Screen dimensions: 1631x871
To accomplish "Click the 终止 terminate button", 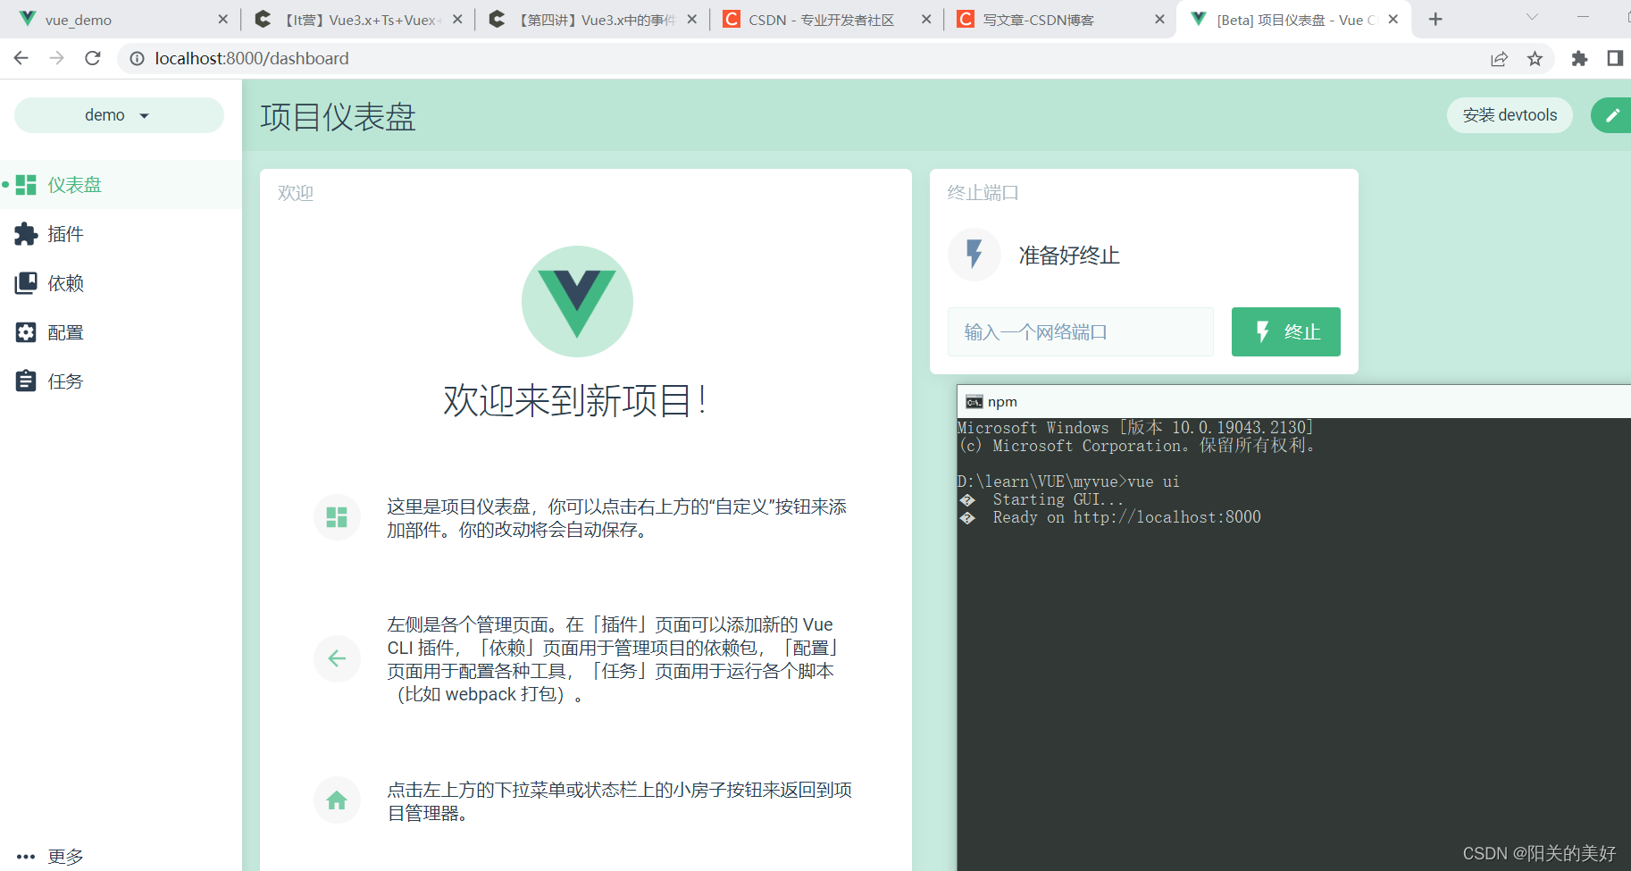I will 1285,331.
